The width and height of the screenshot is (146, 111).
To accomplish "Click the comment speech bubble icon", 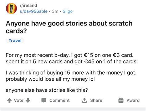I will (44, 100).
